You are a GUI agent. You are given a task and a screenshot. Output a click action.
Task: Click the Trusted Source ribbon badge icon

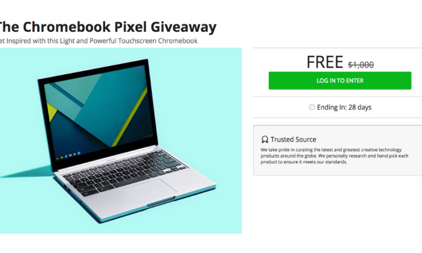point(264,140)
